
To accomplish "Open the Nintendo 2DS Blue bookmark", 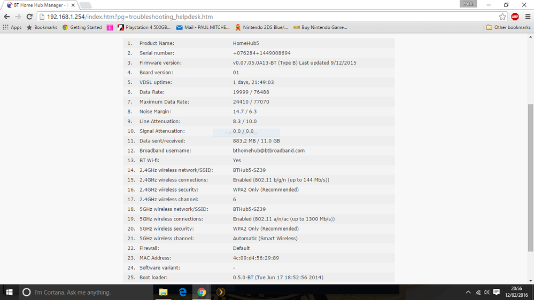I will pyautogui.click(x=261, y=27).
